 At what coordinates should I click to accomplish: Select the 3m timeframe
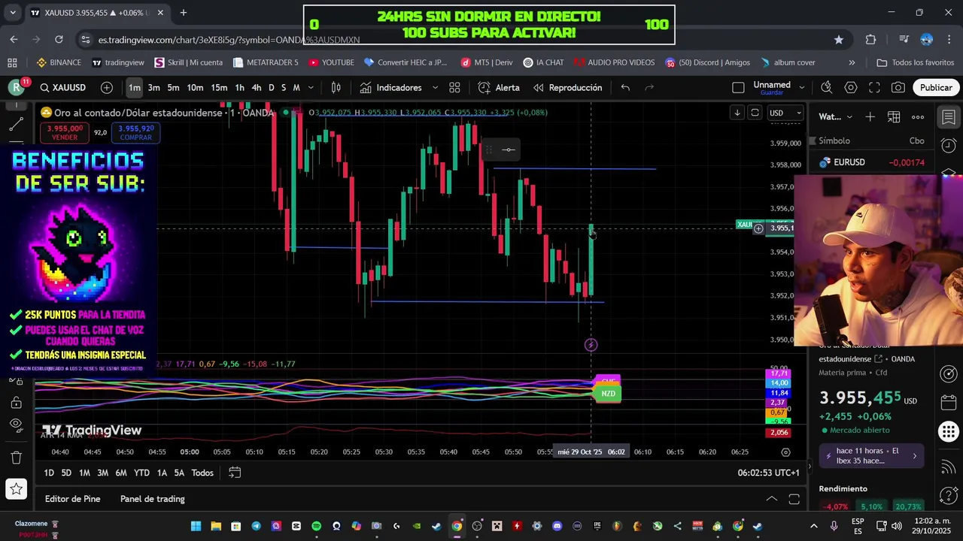click(153, 88)
